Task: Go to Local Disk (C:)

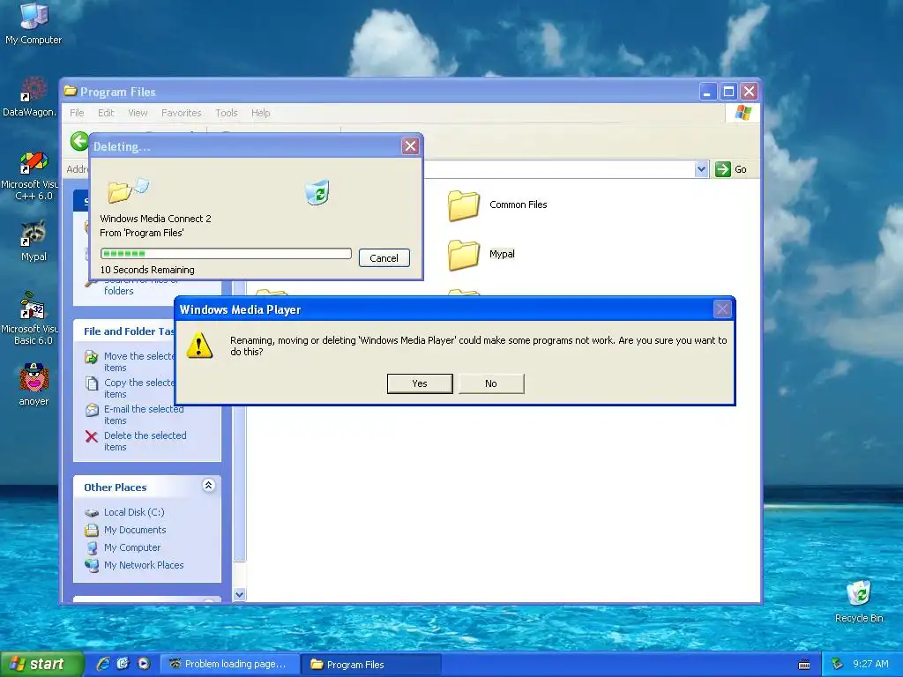Action: [134, 512]
